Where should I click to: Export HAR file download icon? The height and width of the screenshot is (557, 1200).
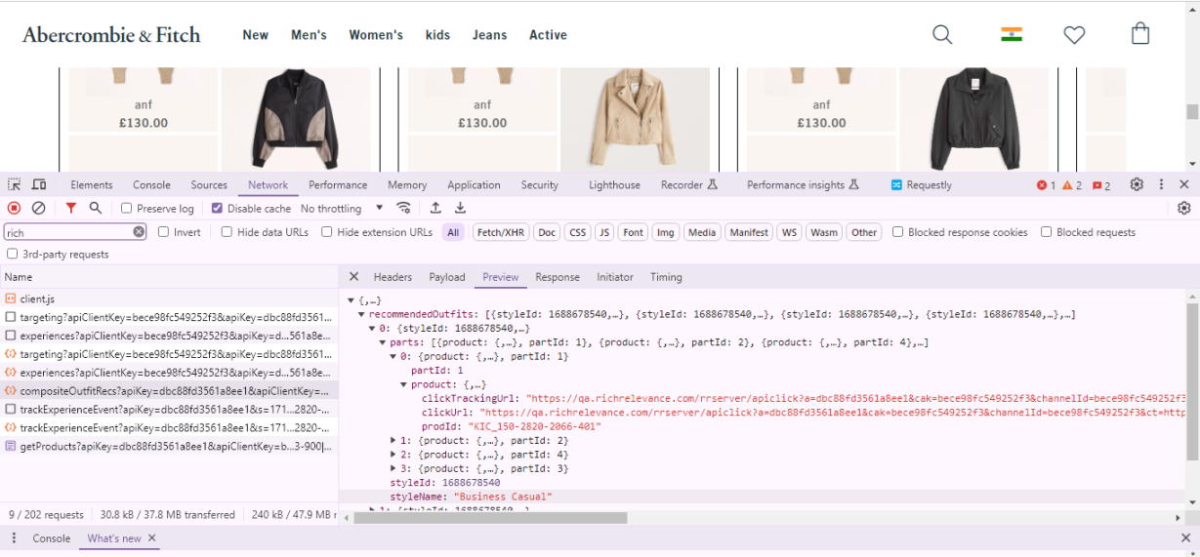point(460,208)
